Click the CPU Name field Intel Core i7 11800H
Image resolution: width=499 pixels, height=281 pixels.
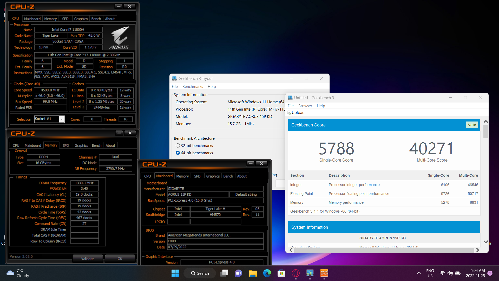point(68,30)
